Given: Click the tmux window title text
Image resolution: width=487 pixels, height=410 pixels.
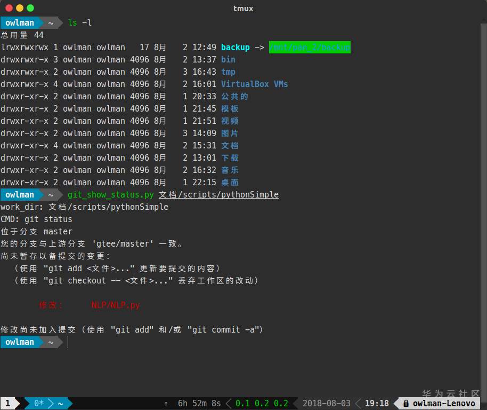Looking at the screenshot, I should (243, 9).
